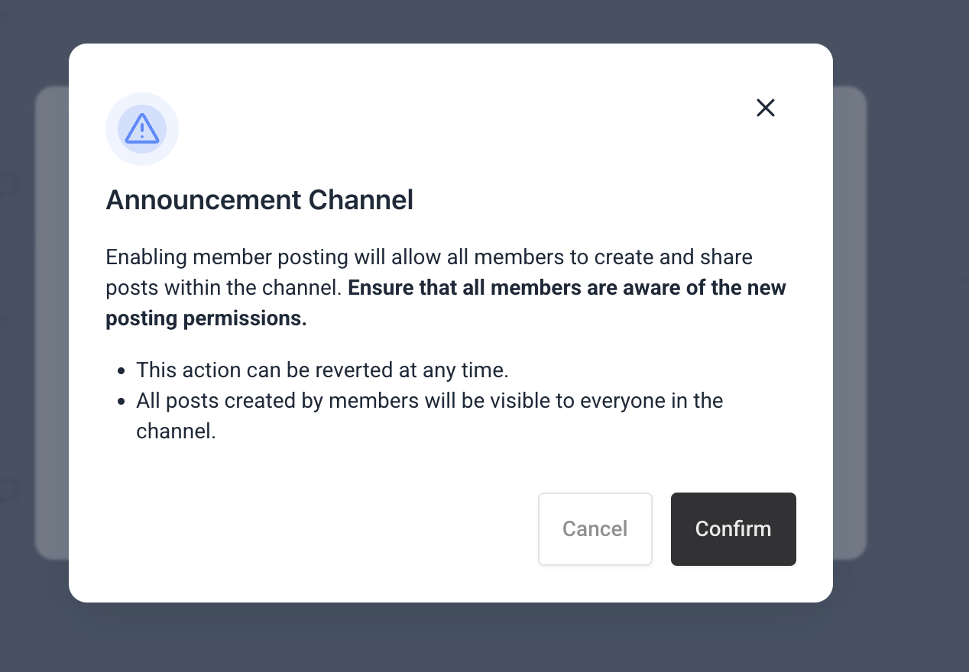Click the blue warning triangle icon
This screenshot has width=969, height=672.
point(142,128)
